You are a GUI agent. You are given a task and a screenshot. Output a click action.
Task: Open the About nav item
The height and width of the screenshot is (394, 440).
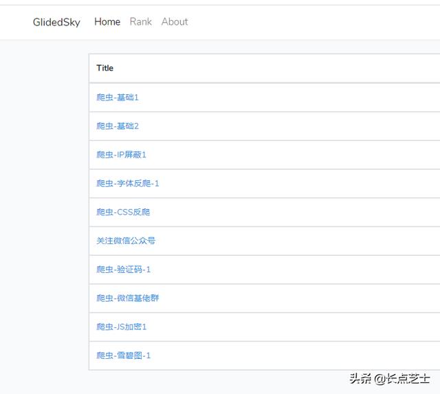175,21
